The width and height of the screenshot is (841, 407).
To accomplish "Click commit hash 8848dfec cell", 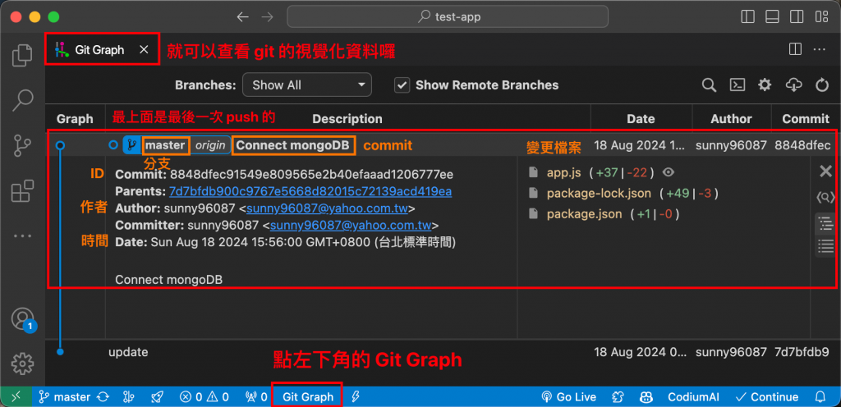I will tap(802, 145).
